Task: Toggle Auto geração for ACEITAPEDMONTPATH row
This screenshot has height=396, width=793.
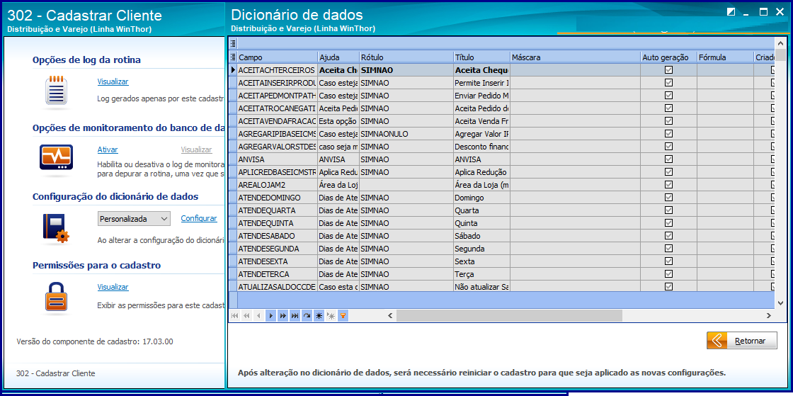Action: (x=668, y=95)
